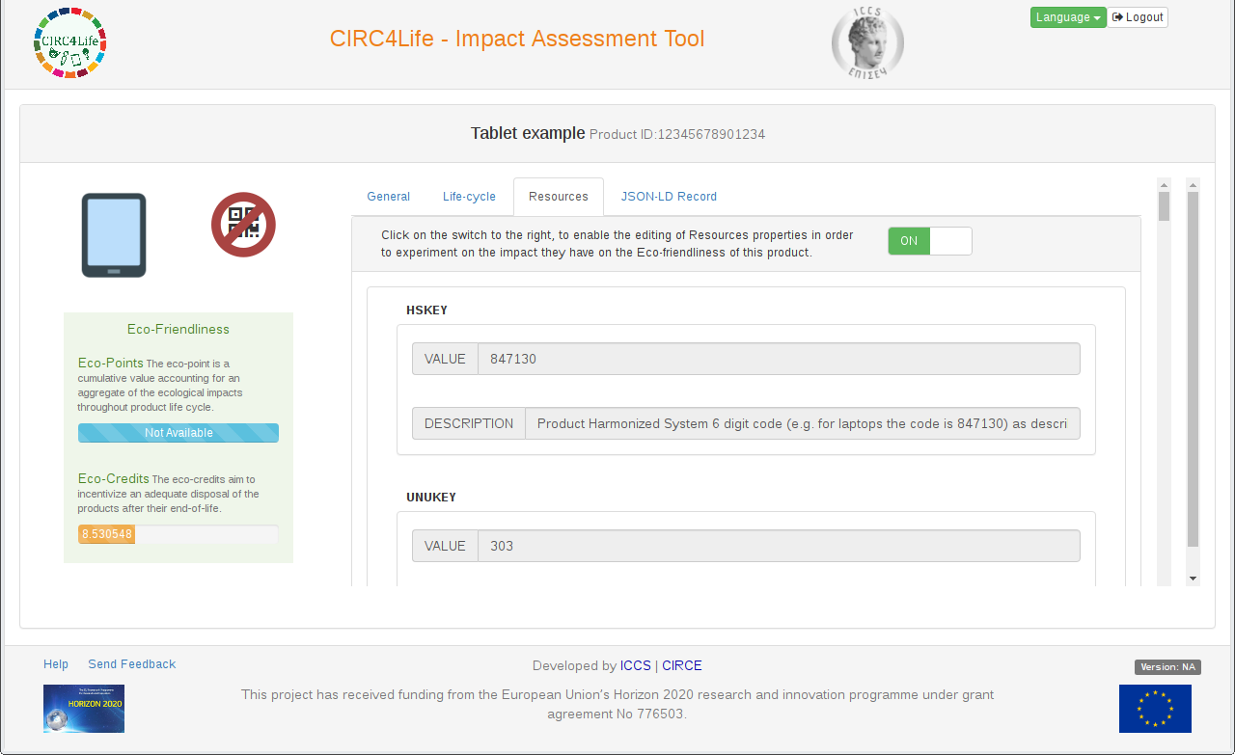Image resolution: width=1235 pixels, height=755 pixels.
Task: Click the Eco-Credits 8.530548 progress bar
Action: [178, 534]
